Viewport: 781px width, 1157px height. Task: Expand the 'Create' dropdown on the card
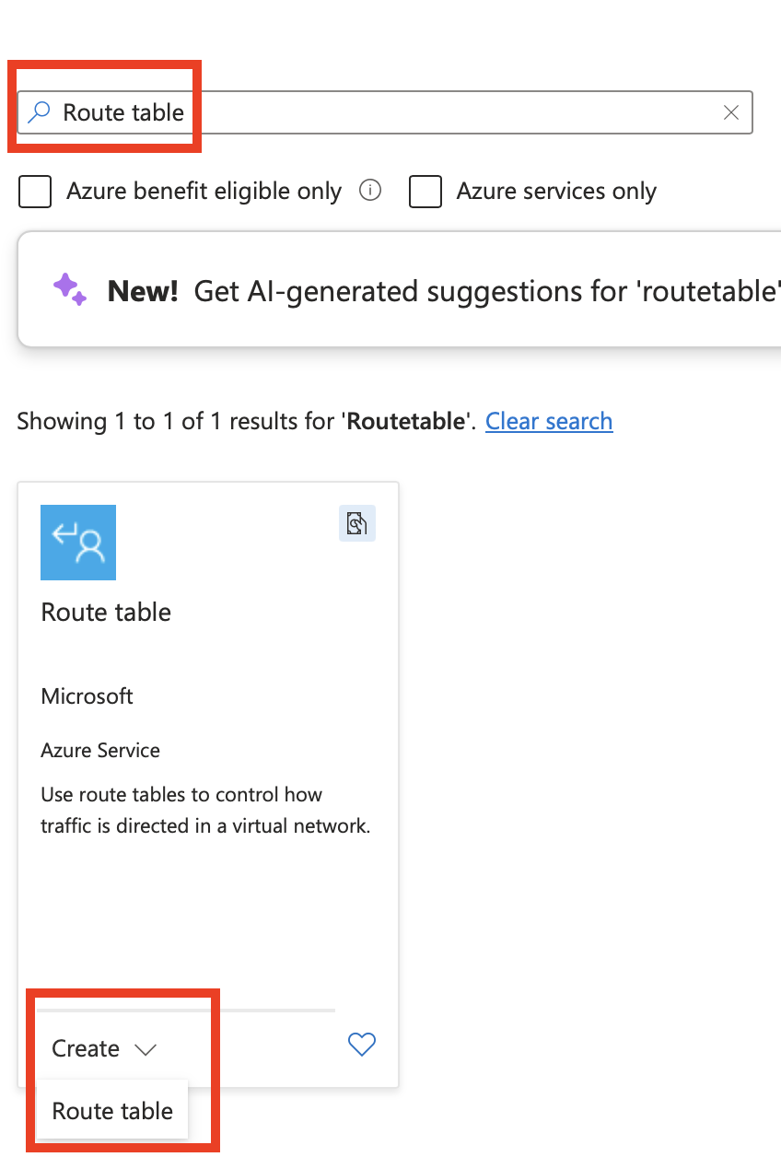(104, 1048)
